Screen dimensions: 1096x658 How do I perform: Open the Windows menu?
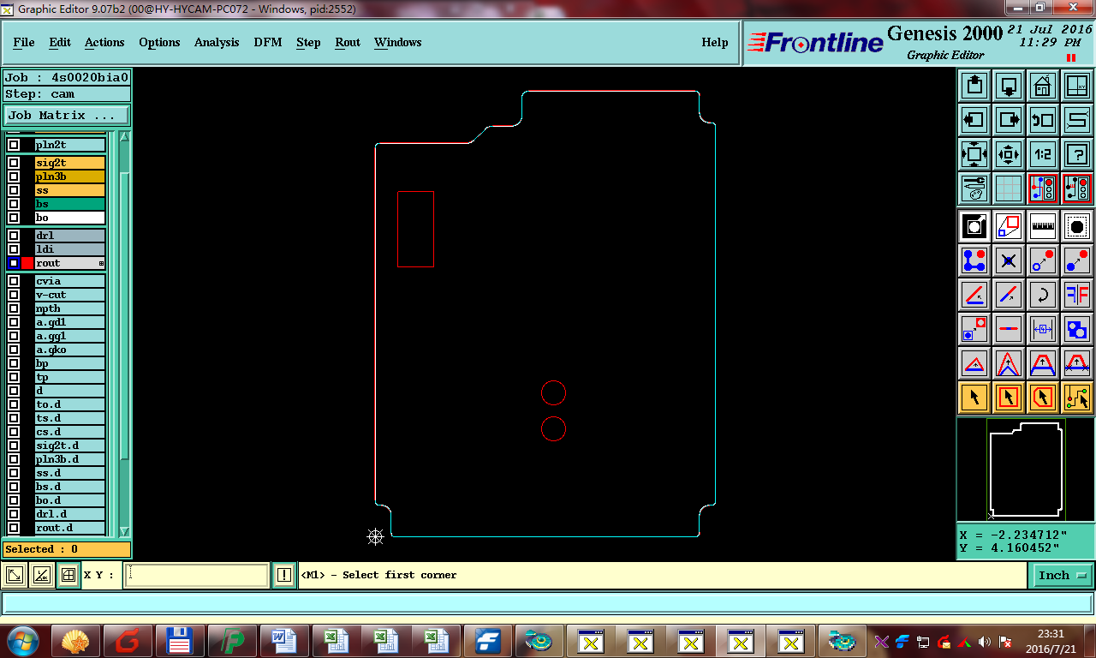click(397, 42)
